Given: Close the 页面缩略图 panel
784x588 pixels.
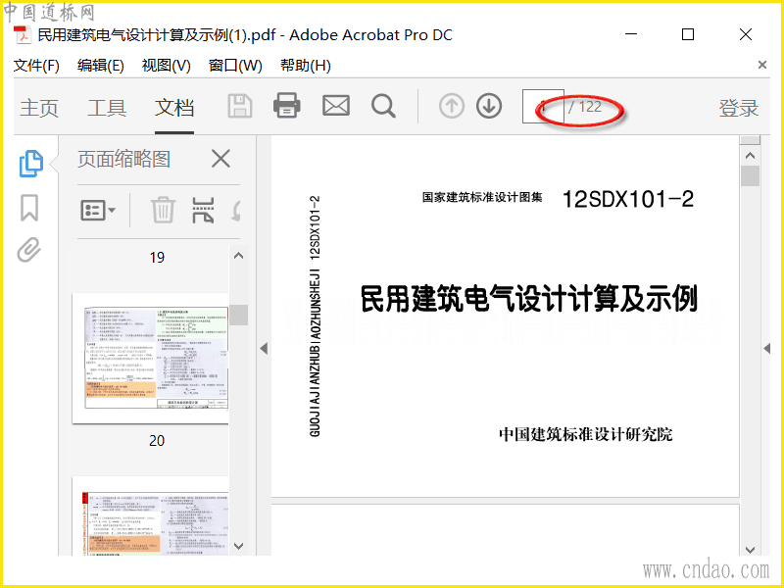Looking at the screenshot, I should tap(220, 159).
